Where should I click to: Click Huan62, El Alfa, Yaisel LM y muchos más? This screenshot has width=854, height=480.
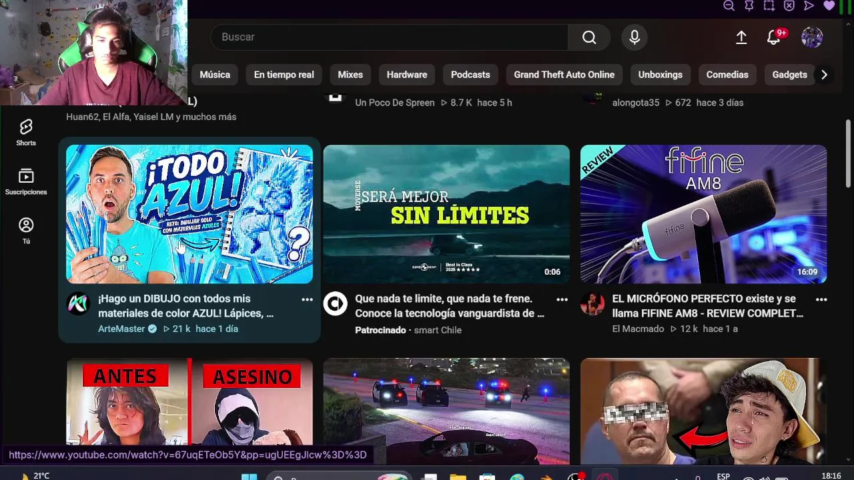point(151,117)
